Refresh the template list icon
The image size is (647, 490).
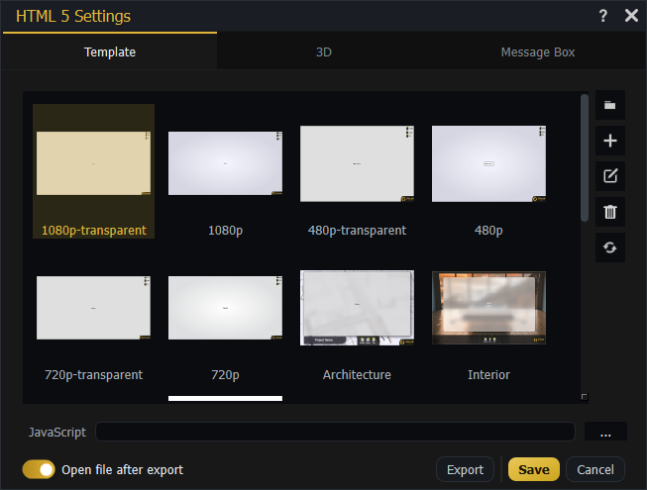(610, 247)
